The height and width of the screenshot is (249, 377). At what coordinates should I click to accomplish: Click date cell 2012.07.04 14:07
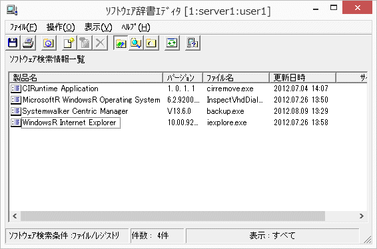pos(301,89)
